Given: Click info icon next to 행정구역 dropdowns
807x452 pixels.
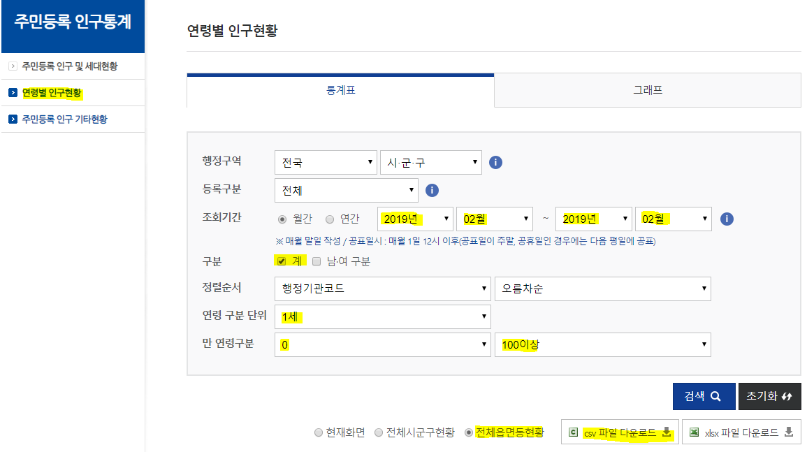Looking at the screenshot, I should coord(495,163).
